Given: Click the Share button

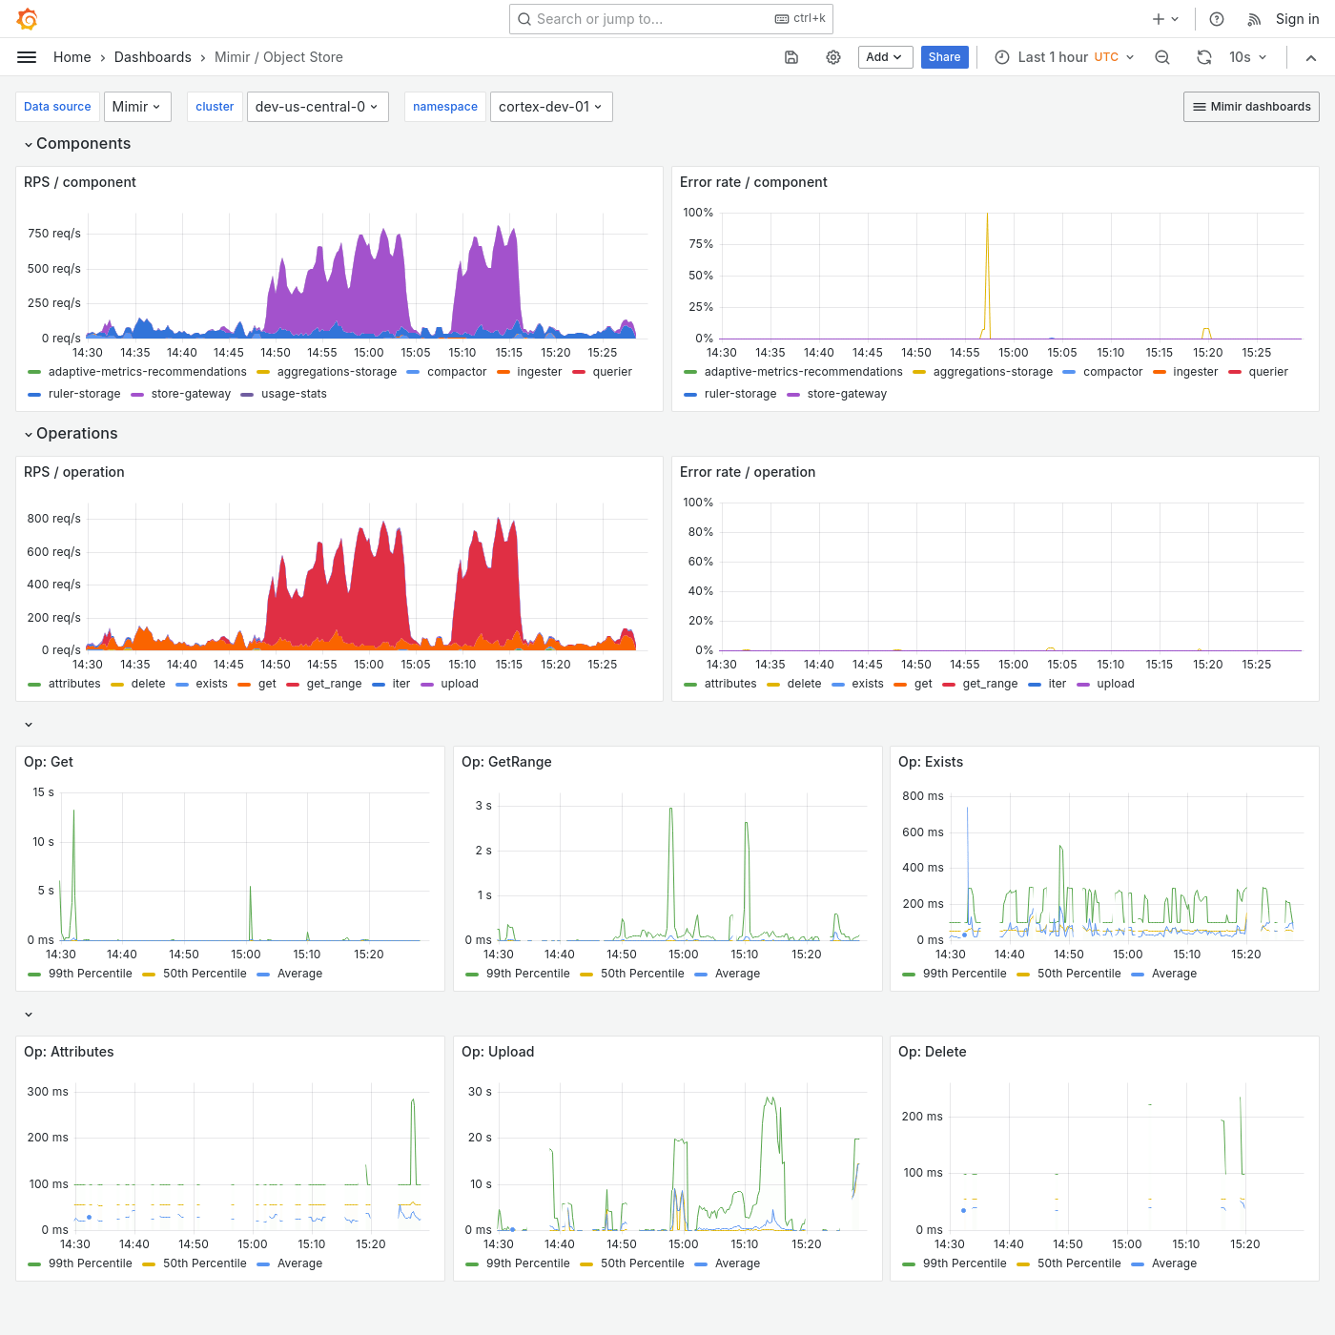Looking at the screenshot, I should [x=944, y=57].
